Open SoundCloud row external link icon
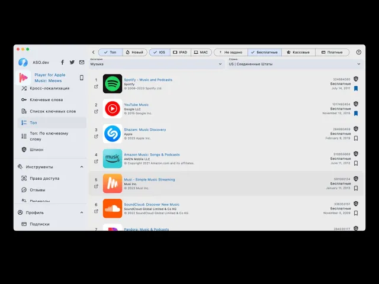The height and width of the screenshot is (284, 379). click(x=96, y=211)
